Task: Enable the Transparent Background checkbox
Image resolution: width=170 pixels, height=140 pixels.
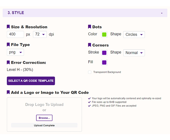Action: click(x=90, y=72)
